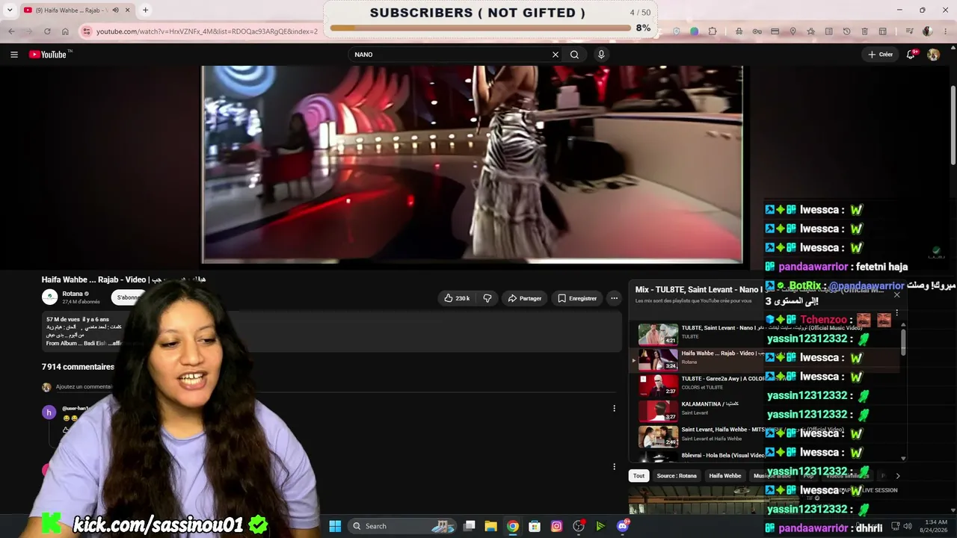Screen dimensions: 957x538
Task: Reload the YouTube page
Action: (47, 31)
